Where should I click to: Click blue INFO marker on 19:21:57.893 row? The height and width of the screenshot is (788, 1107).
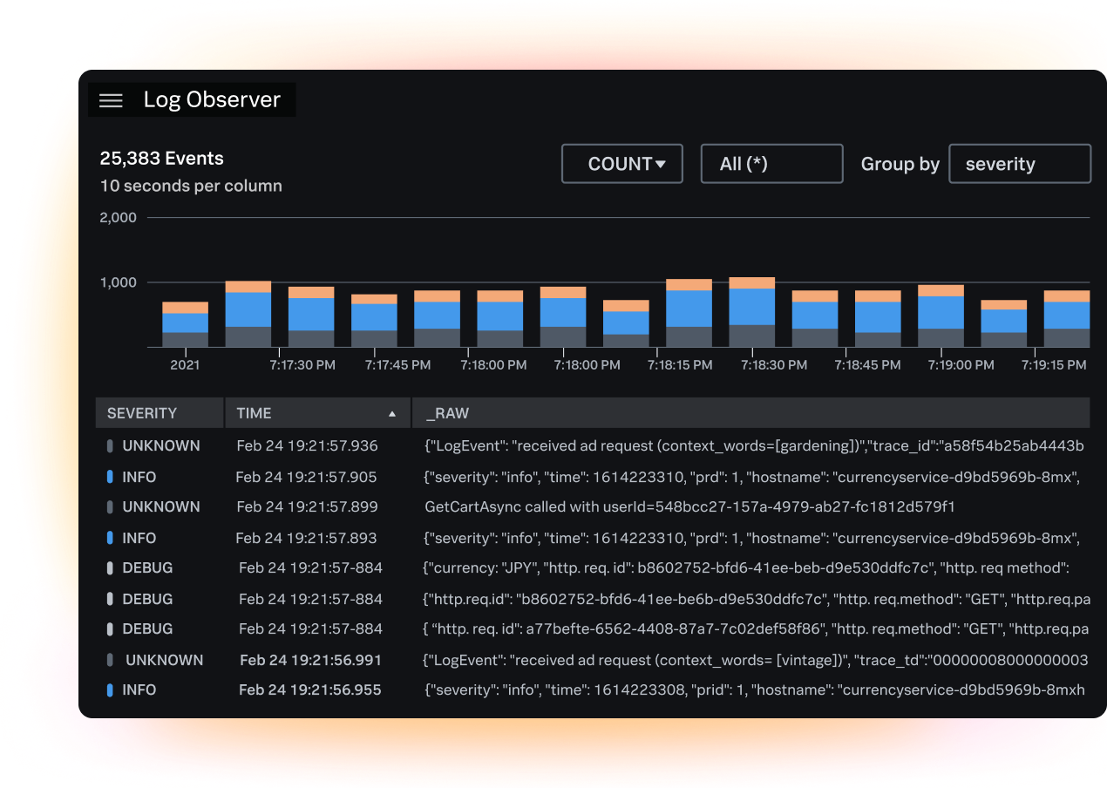point(110,538)
